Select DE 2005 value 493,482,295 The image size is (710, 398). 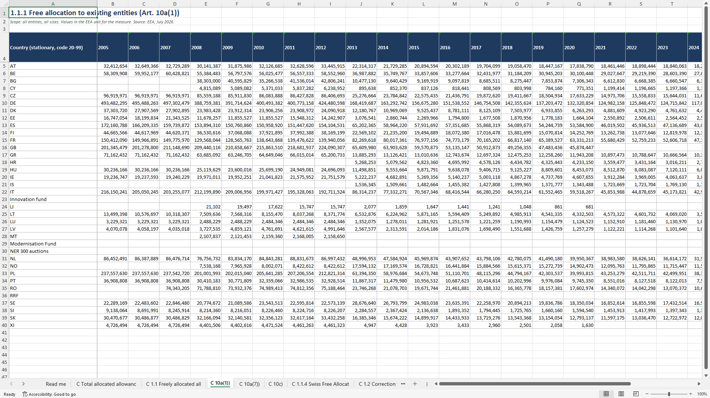pos(112,103)
